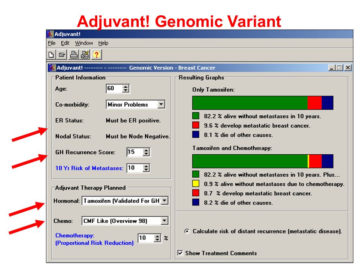
Task: Expand the Co-morbidity dropdown
Action: pos(161,104)
